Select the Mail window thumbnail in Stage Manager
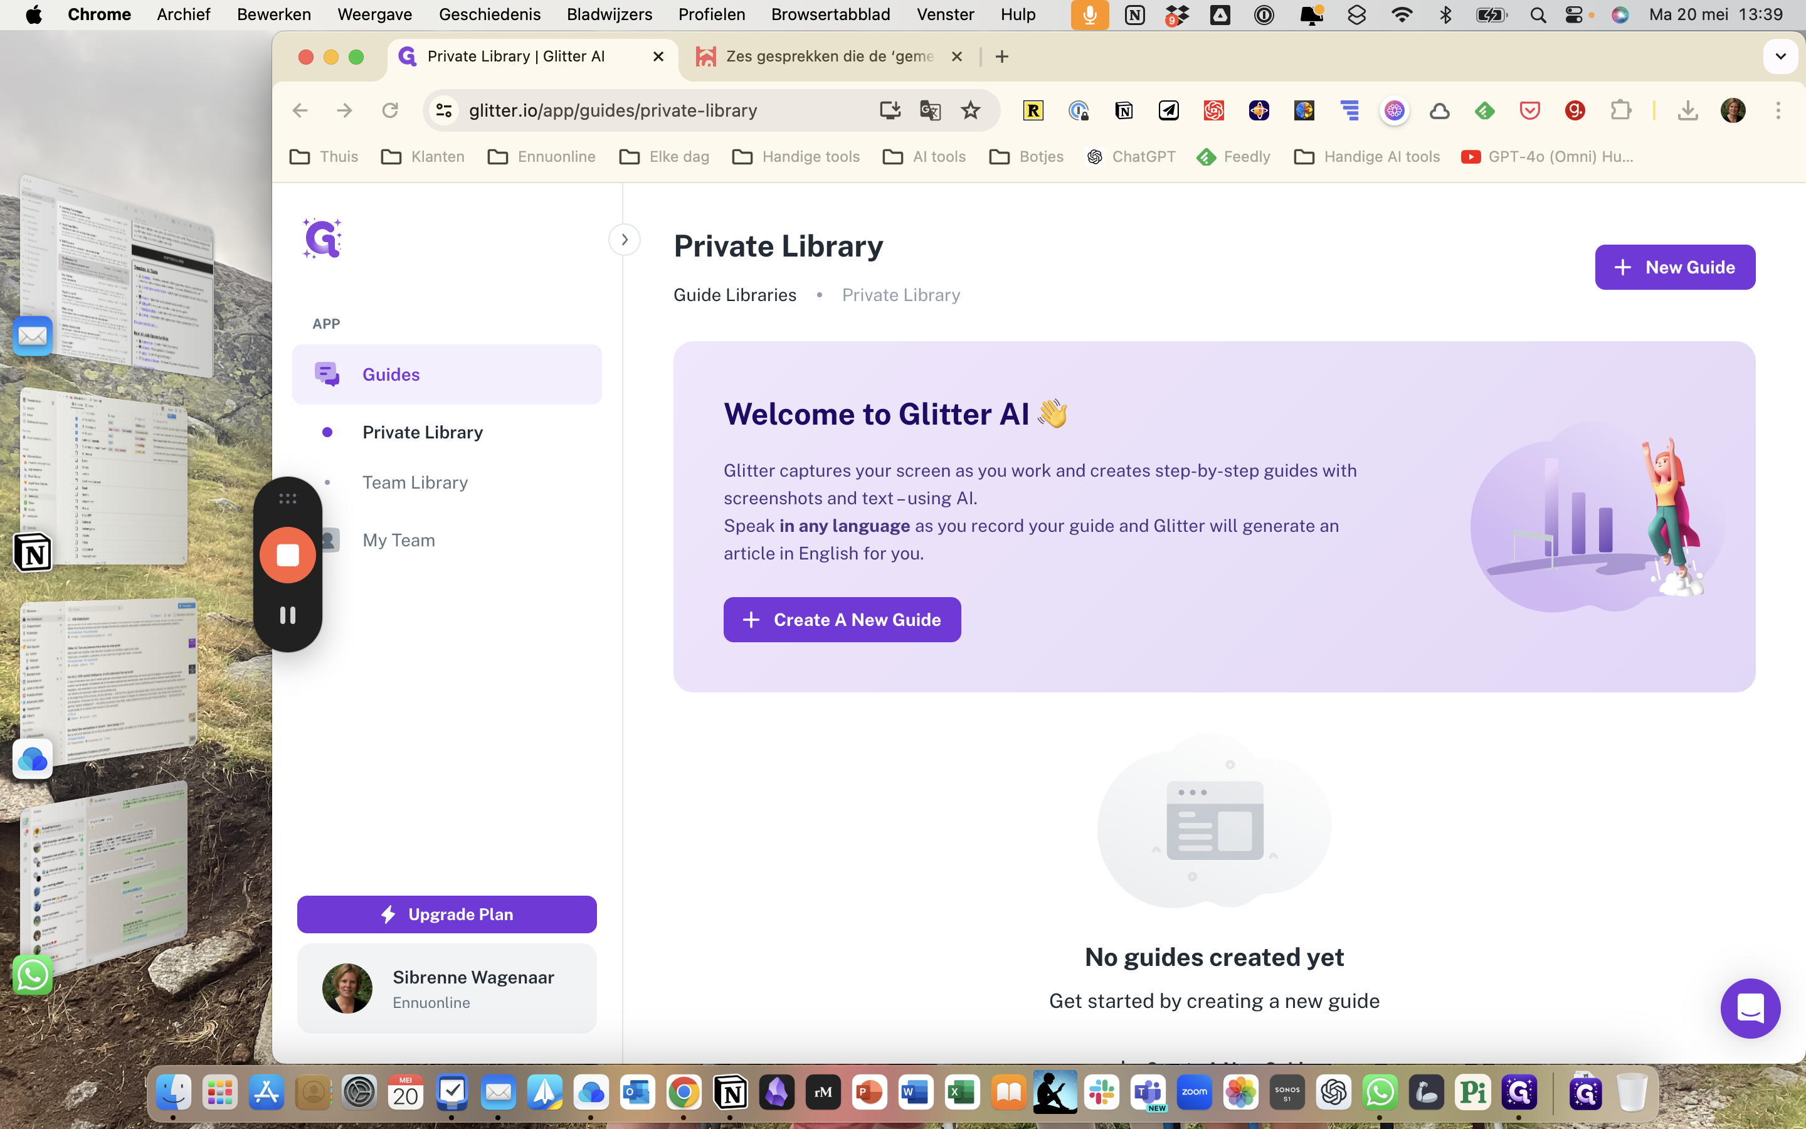This screenshot has height=1129, width=1806. pos(117,276)
